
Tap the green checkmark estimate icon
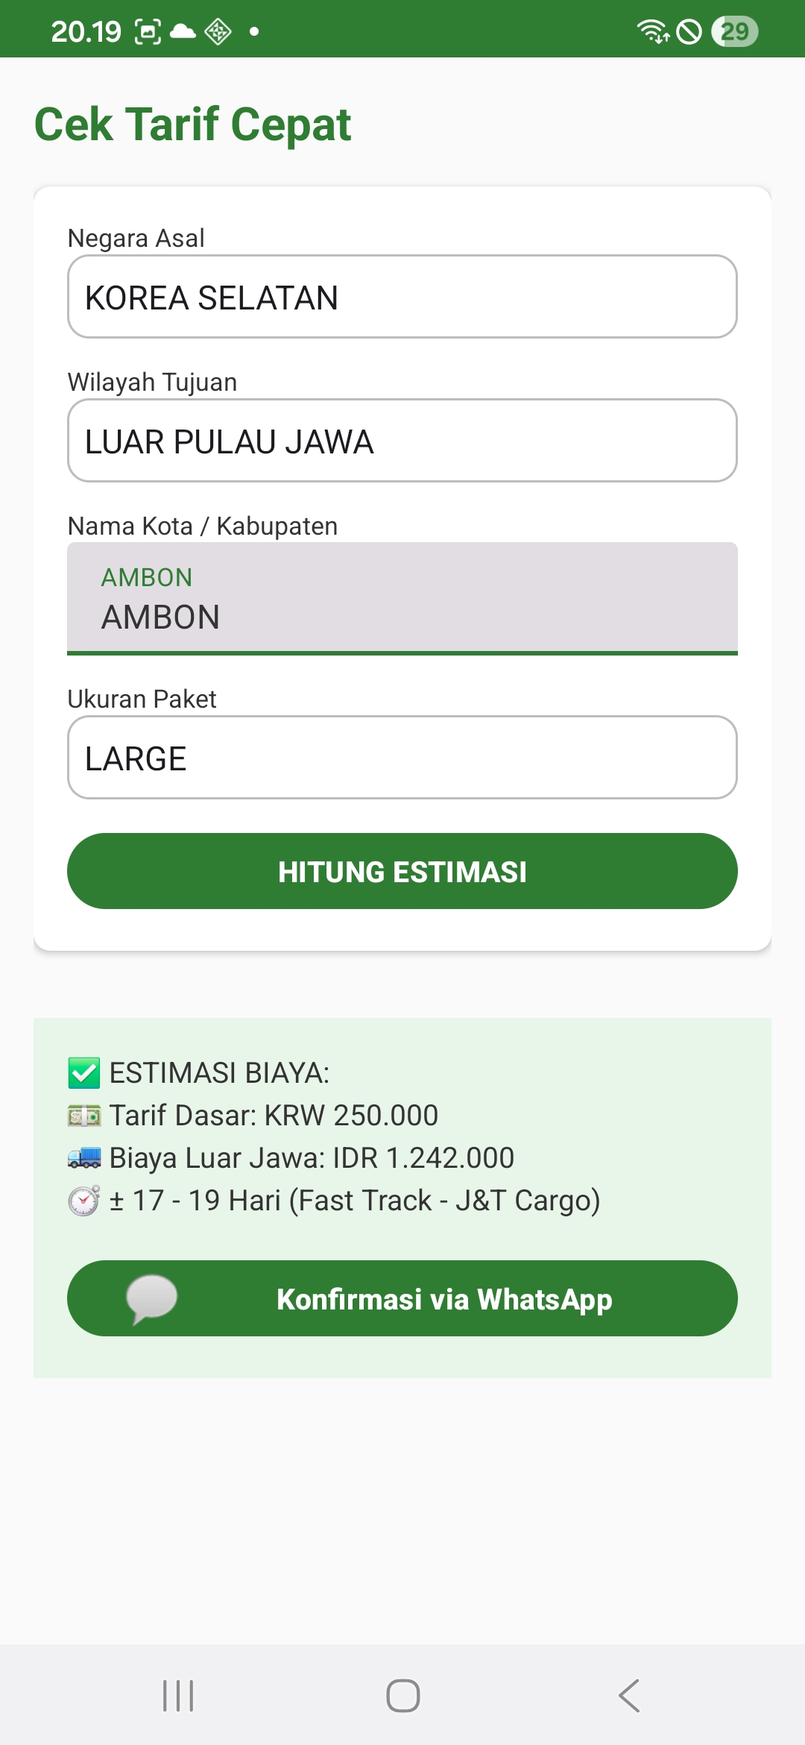83,1073
